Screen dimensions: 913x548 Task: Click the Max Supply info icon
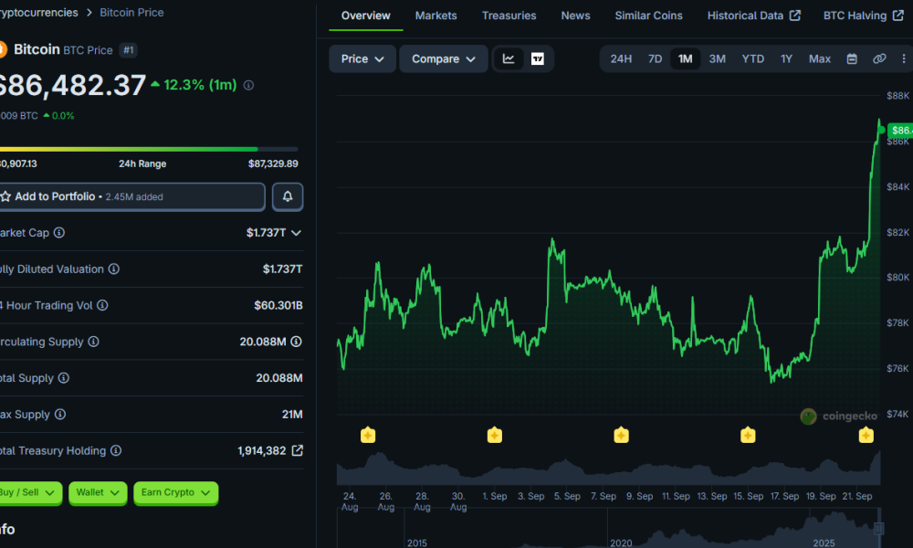pyautogui.click(x=60, y=414)
